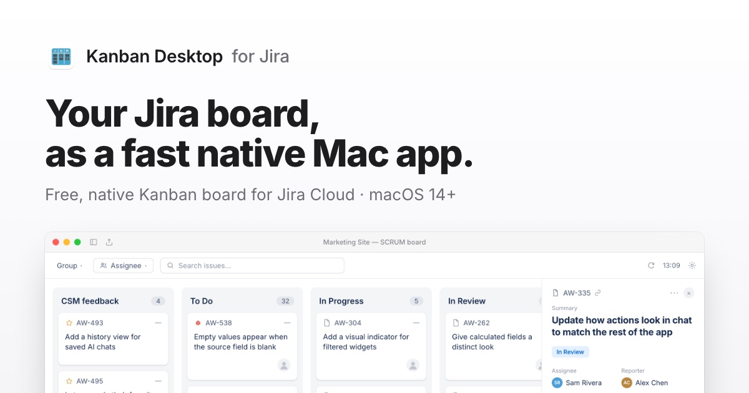This screenshot has height=393, width=749.
Task: Click the share icon in title bar
Action: click(x=109, y=242)
